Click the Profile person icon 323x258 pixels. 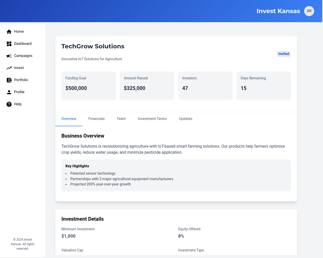tap(9, 92)
